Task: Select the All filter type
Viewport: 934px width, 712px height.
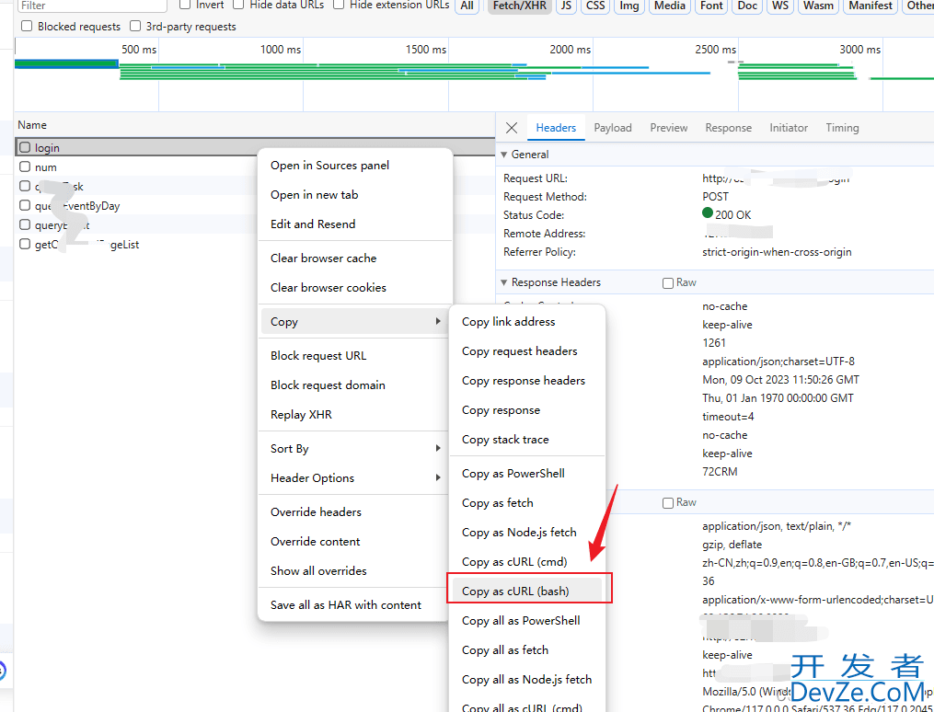Action: coord(467,6)
